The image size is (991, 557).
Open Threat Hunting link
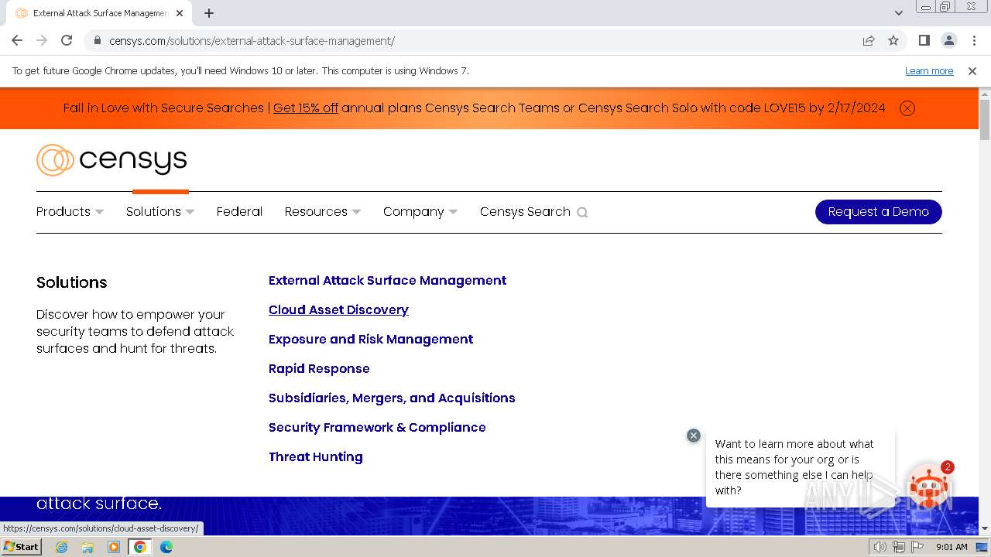(316, 456)
